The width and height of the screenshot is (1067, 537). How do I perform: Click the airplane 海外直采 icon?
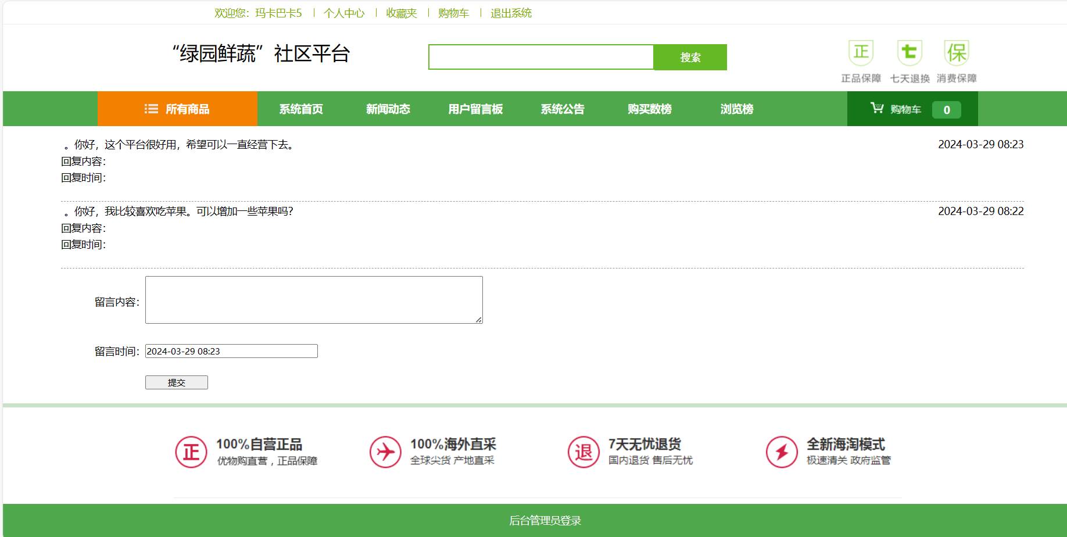(x=385, y=452)
